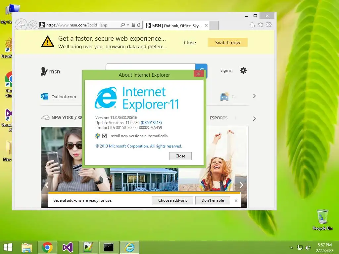Expand news categories with right chevron

point(255,119)
